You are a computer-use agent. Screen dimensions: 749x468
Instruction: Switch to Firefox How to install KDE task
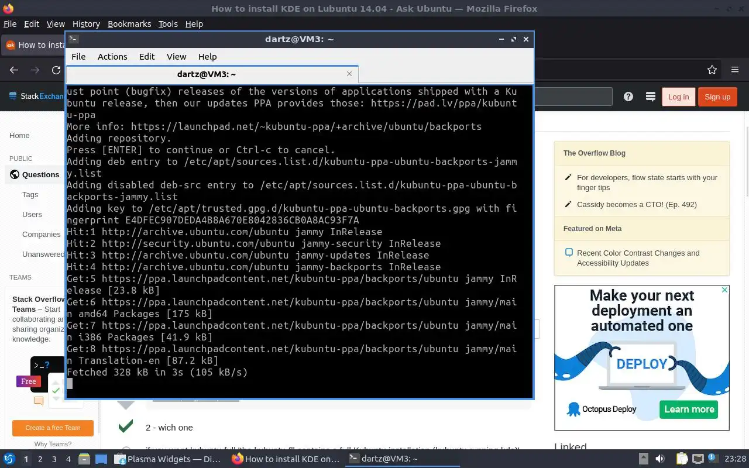pyautogui.click(x=285, y=459)
